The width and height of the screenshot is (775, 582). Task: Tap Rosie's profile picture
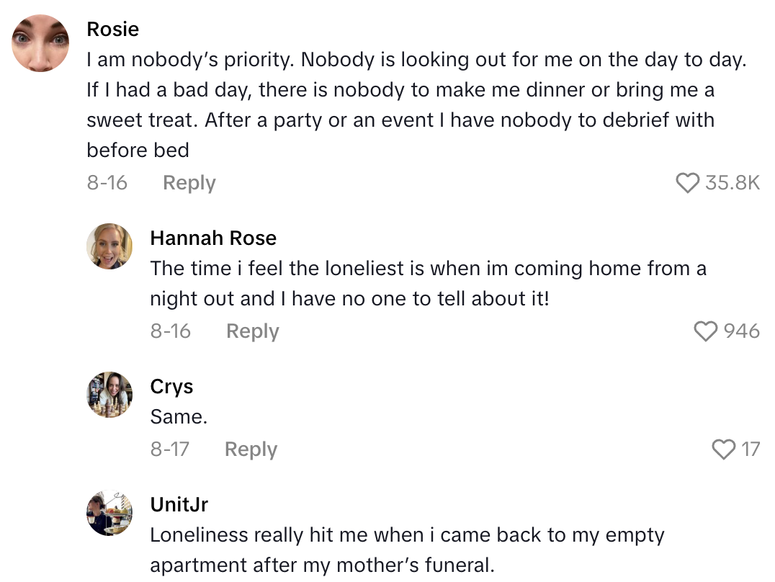[x=40, y=43]
